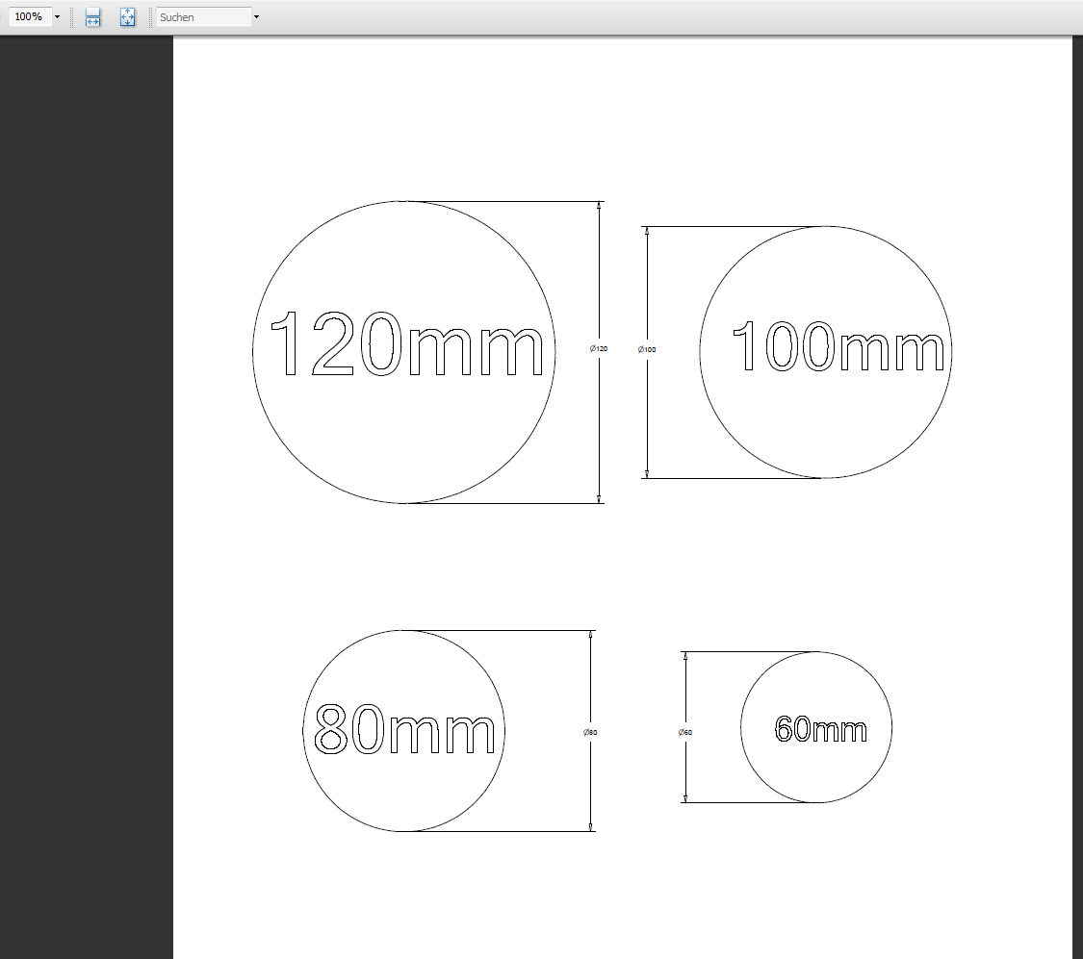The height and width of the screenshot is (959, 1083).
Task: Select the fit-to-width page icon
Action: (x=92, y=16)
